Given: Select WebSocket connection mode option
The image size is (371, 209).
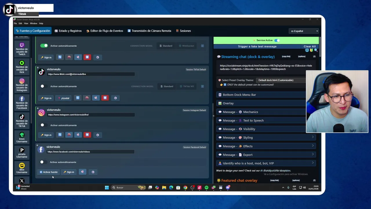Looking at the screenshot, I should 186,46.
